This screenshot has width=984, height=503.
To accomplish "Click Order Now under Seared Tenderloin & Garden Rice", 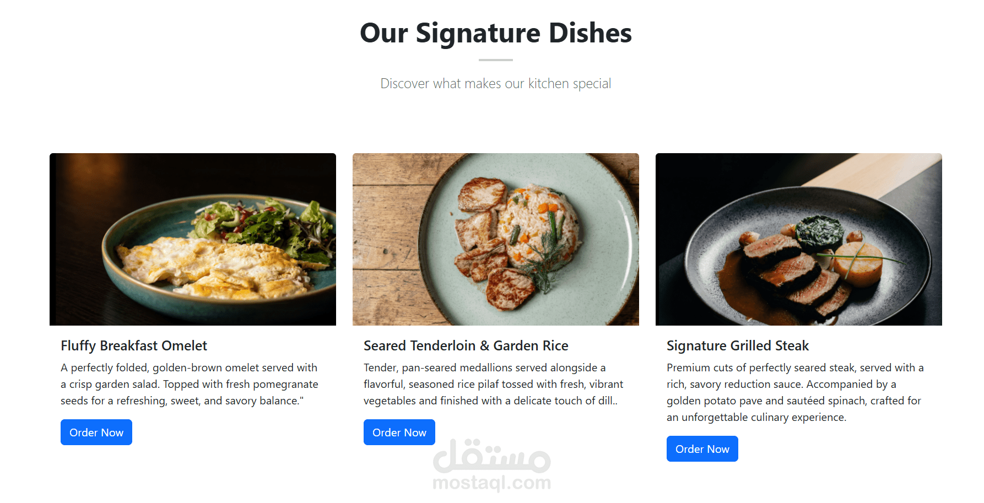I will pyautogui.click(x=399, y=432).
